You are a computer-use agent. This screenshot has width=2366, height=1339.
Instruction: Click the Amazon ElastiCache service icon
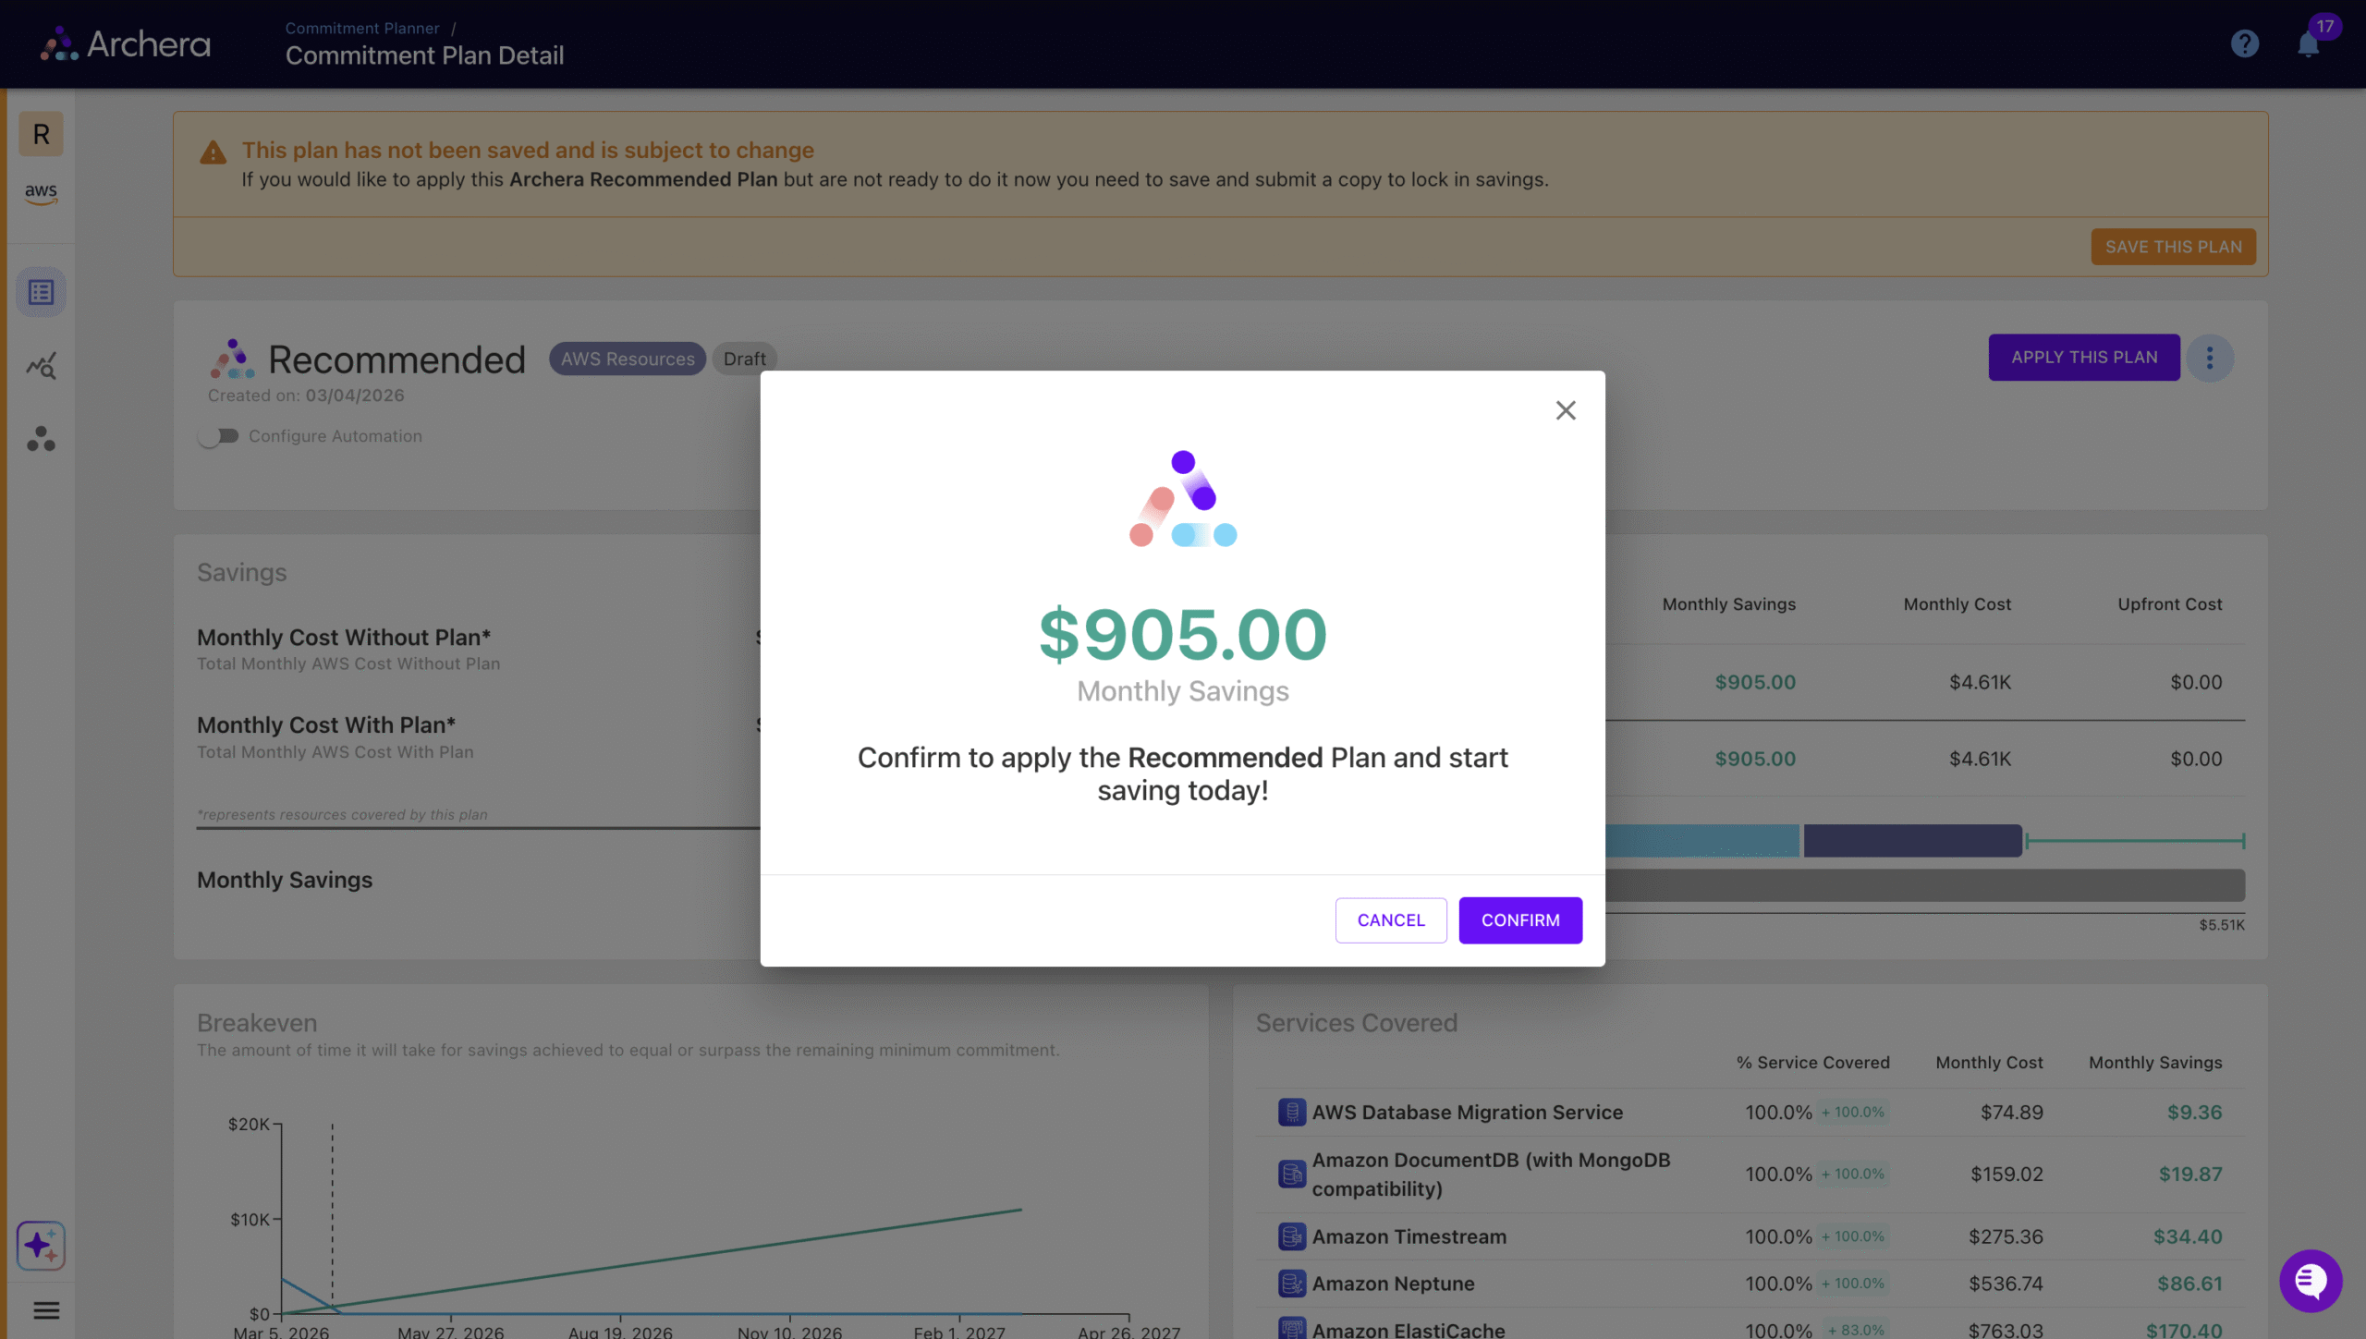coord(1292,1329)
